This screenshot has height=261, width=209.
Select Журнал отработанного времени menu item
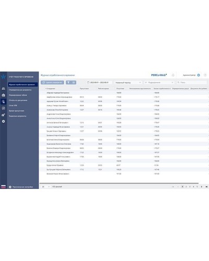(23, 85)
